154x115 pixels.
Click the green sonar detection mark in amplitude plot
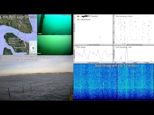pos(100,37)
